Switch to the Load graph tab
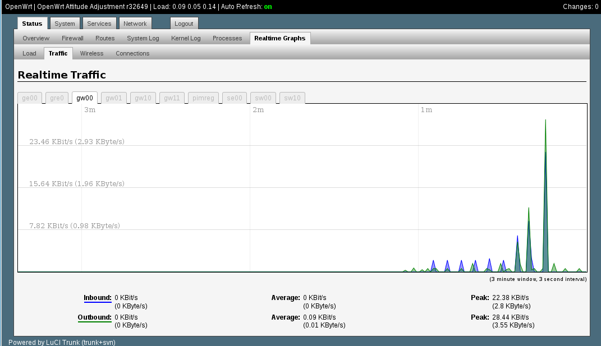Screen dimensions: 601x346 coord(29,53)
